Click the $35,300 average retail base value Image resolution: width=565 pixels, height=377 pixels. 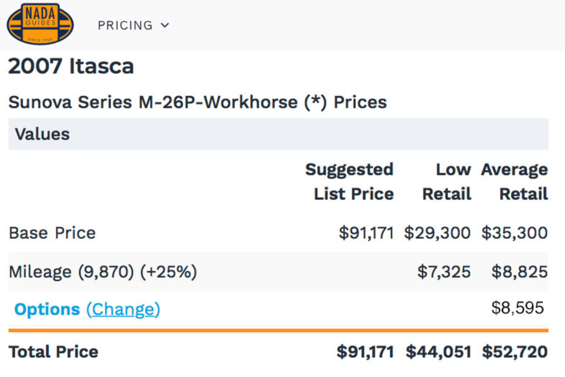(515, 233)
